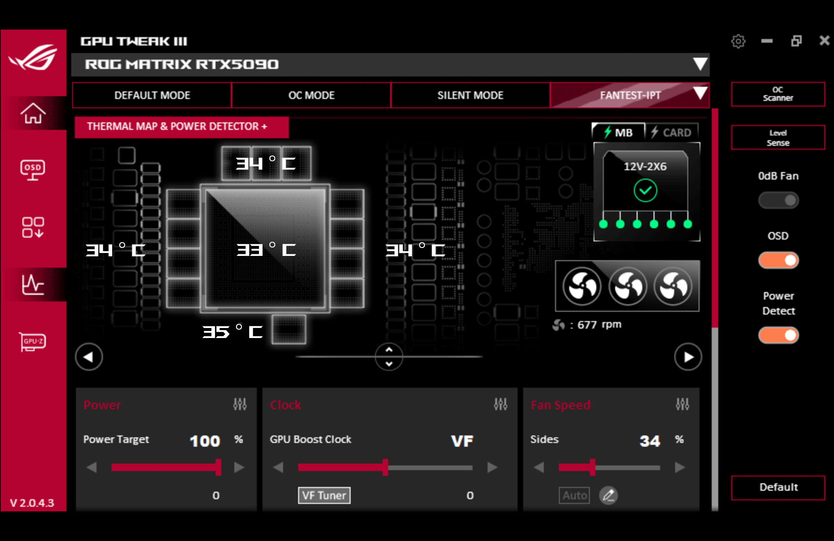Open the ROG MATRIX RTX5090 card dropdown

coord(701,64)
